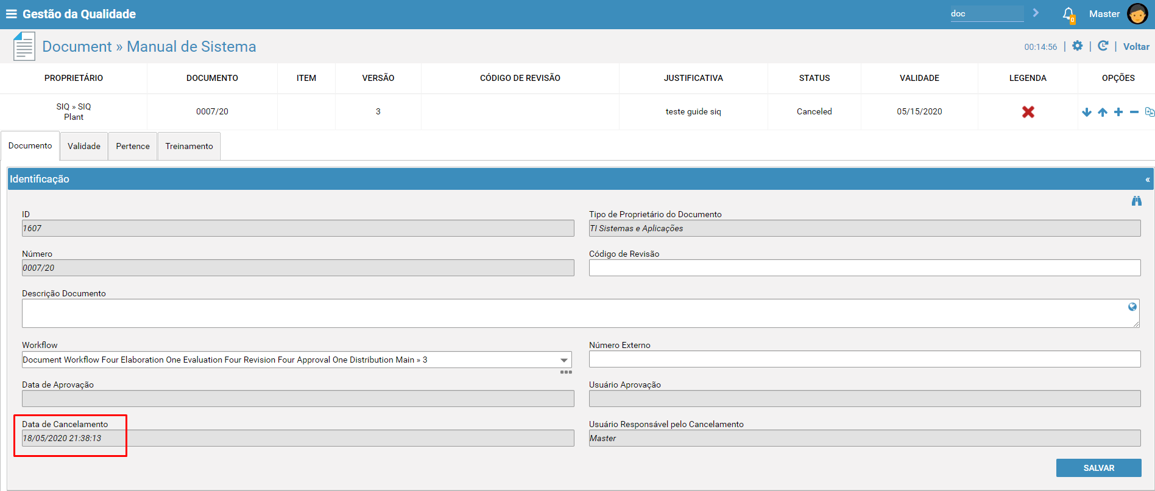Click the '0007/20' document cell
The image size is (1155, 491).
point(212,111)
